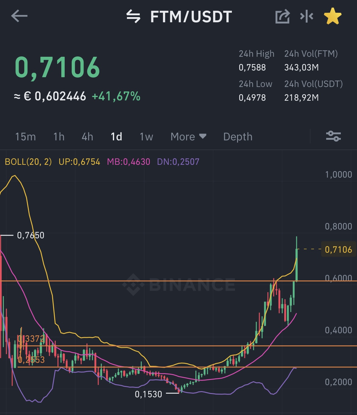Expand the More timeframes dropdown
The height and width of the screenshot is (415, 357).
(188, 137)
